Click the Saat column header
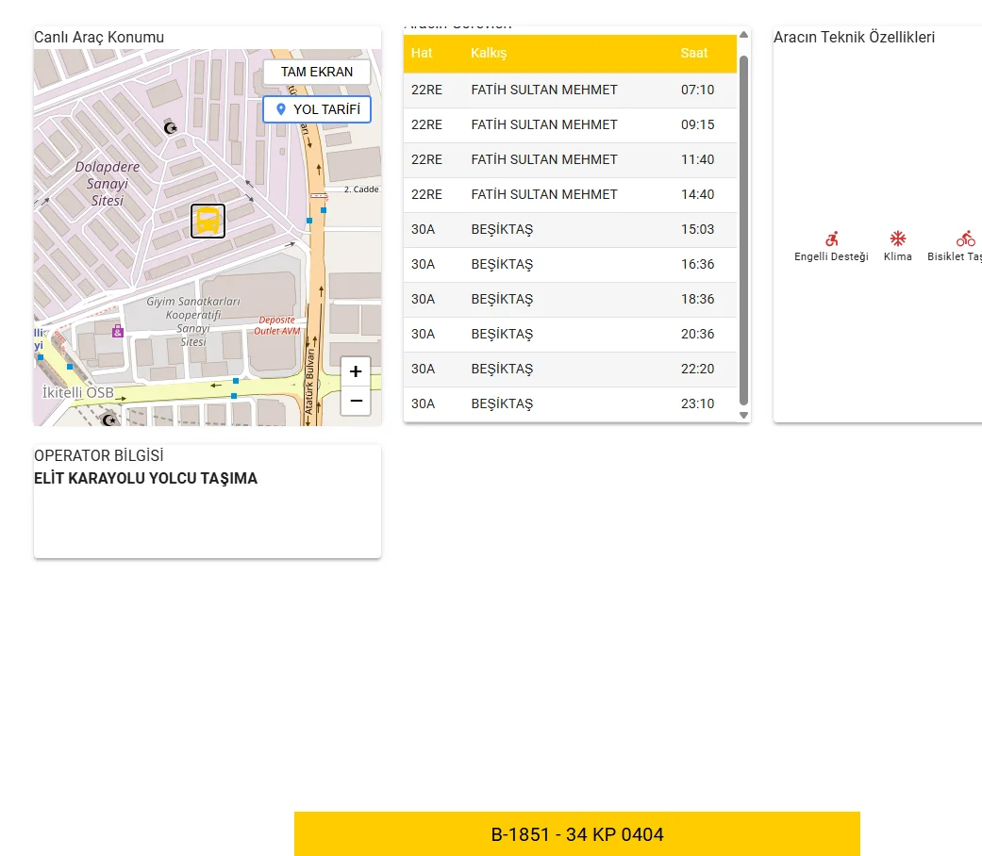This screenshot has width=982, height=856. pyautogui.click(x=694, y=53)
